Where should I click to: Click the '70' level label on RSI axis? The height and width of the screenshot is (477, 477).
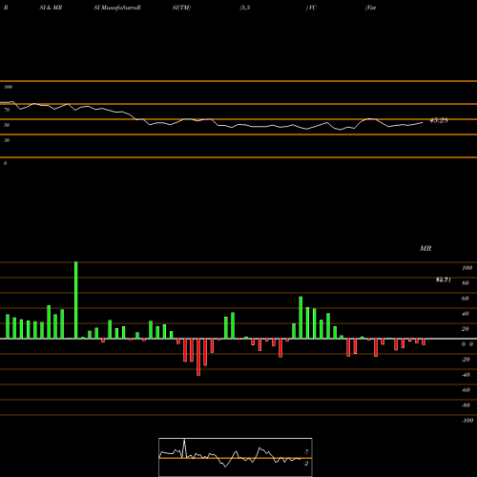[7, 110]
